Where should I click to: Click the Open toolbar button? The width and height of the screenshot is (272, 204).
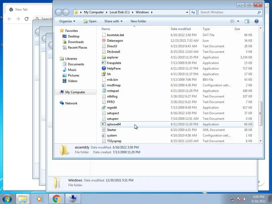pos(90,21)
